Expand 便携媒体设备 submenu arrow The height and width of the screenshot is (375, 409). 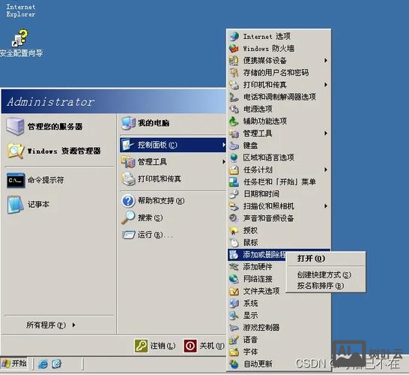pos(326,61)
